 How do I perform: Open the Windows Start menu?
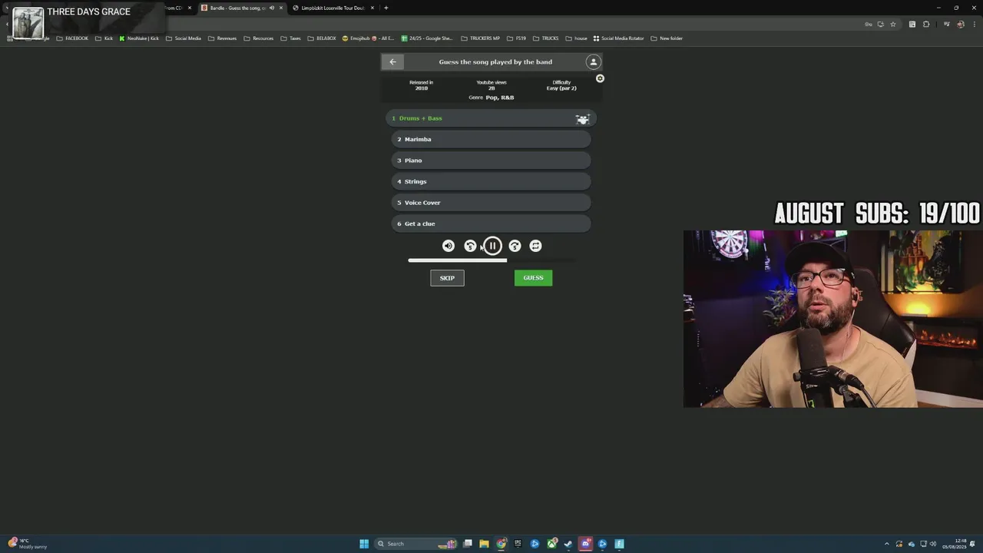(x=364, y=544)
